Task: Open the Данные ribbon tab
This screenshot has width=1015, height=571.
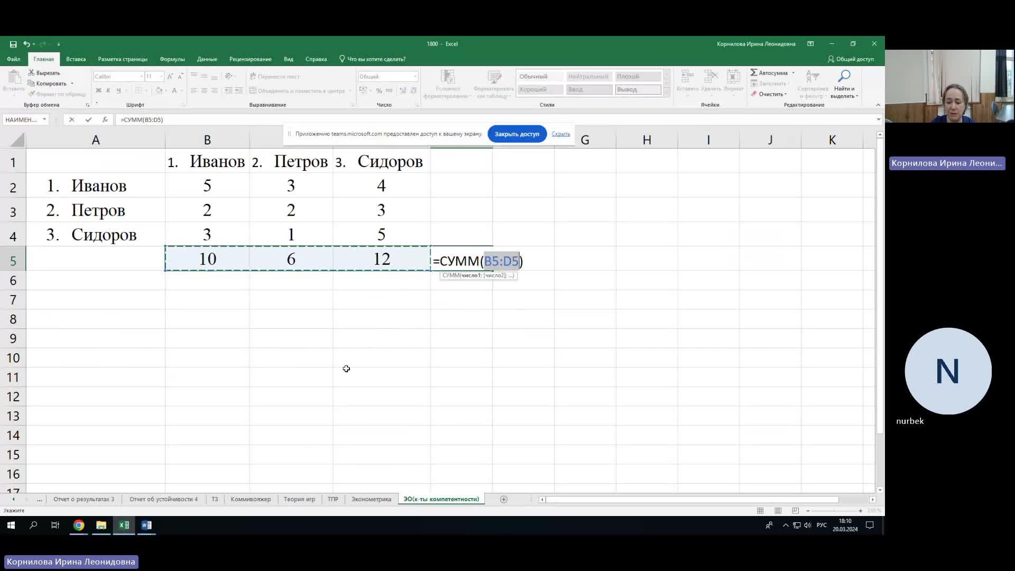Action: coord(207,59)
